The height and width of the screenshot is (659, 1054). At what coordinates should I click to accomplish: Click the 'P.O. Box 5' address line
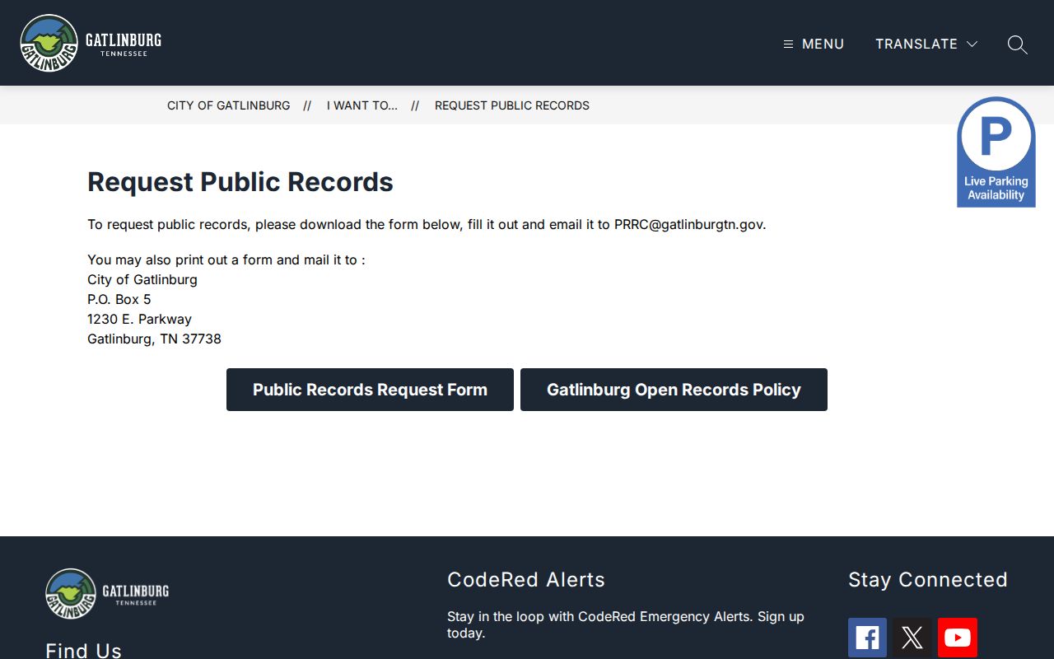pos(119,299)
